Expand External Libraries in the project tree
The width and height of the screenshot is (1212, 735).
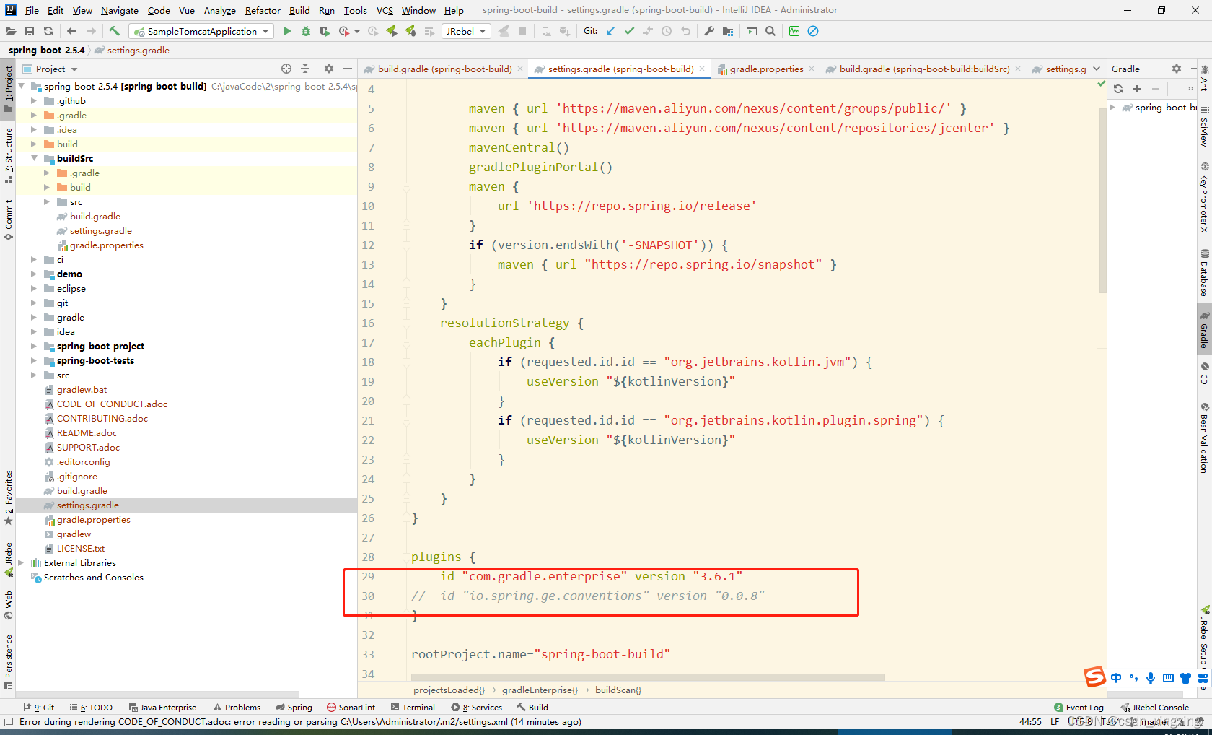coord(21,562)
